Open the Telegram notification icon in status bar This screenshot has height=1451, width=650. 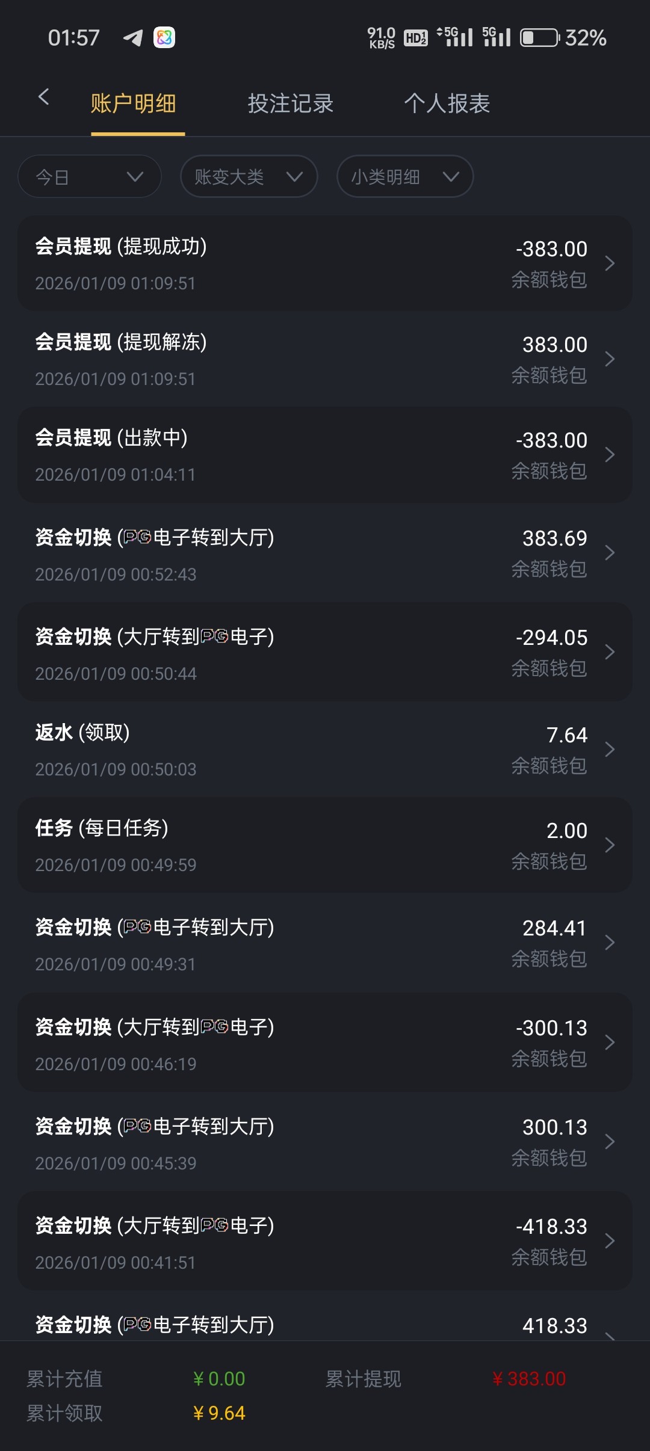133,38
